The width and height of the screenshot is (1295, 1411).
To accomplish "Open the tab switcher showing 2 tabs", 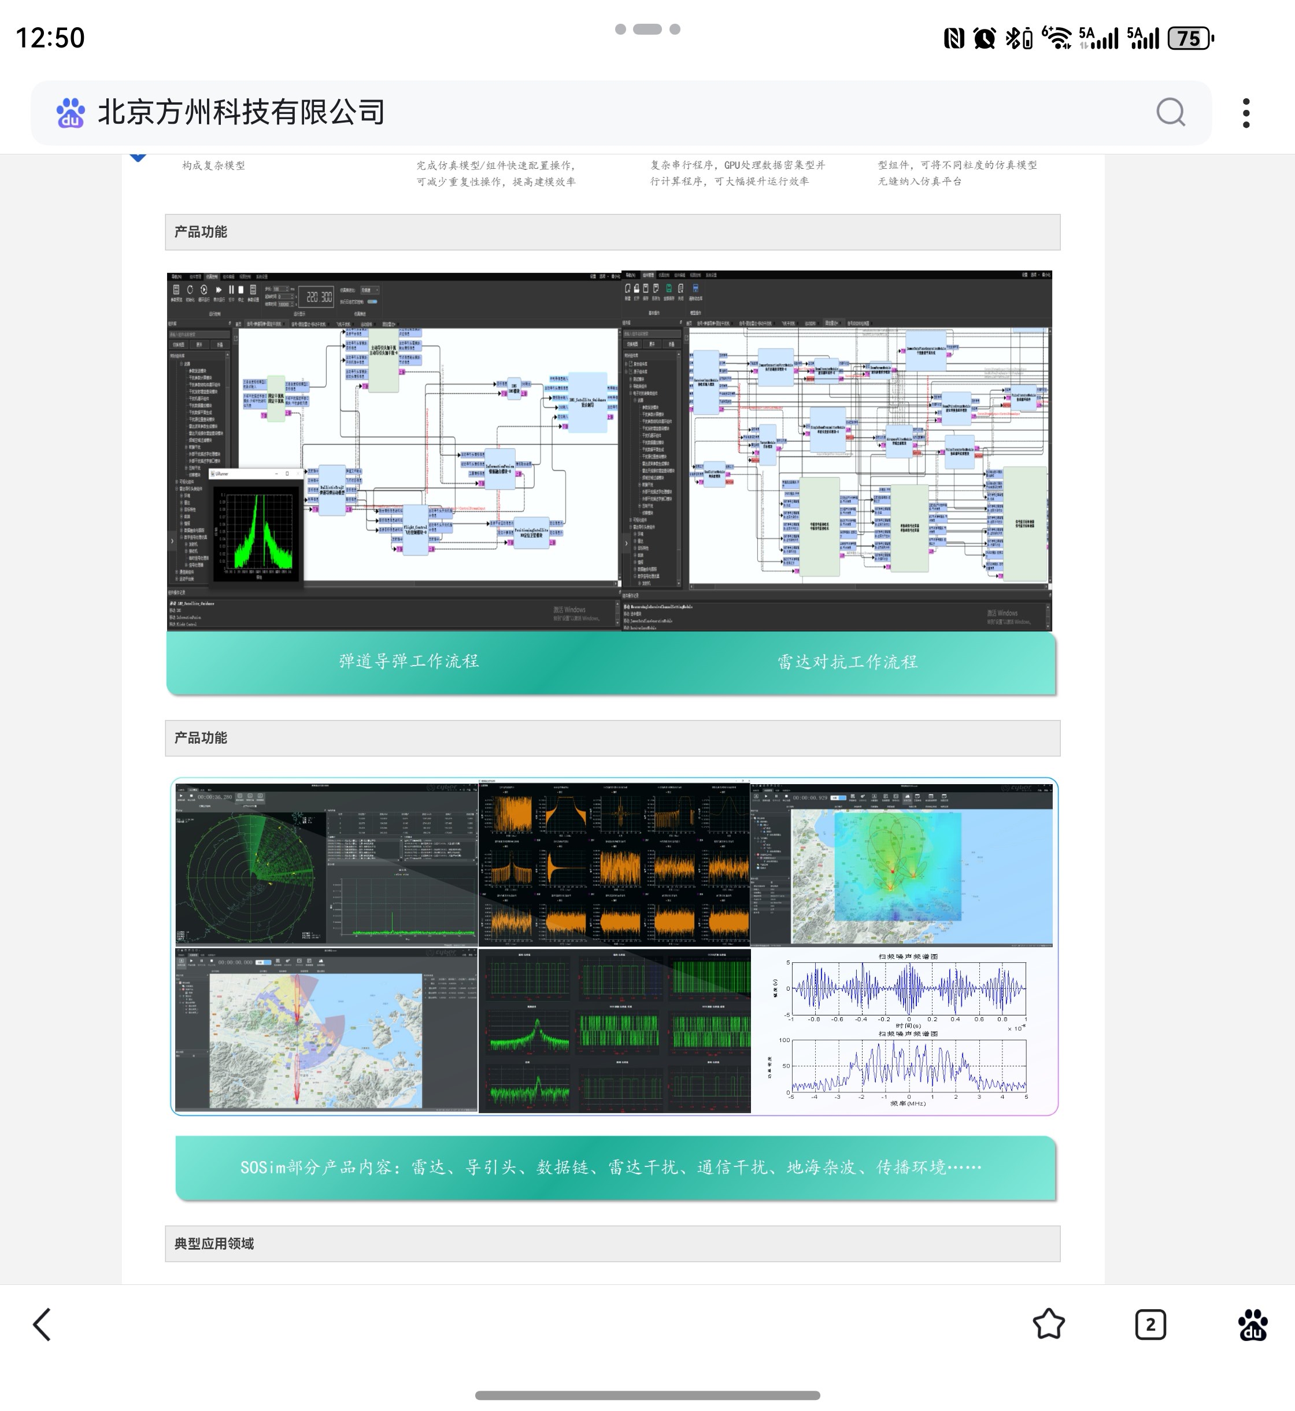I will [1150, 1324].
